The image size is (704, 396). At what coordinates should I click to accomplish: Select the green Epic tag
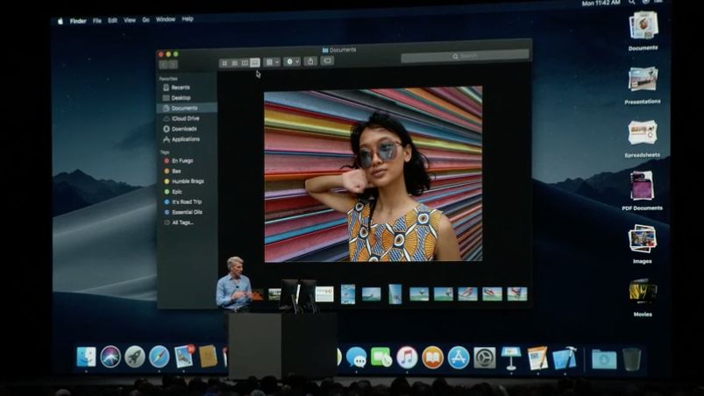[x=173, y=192]
